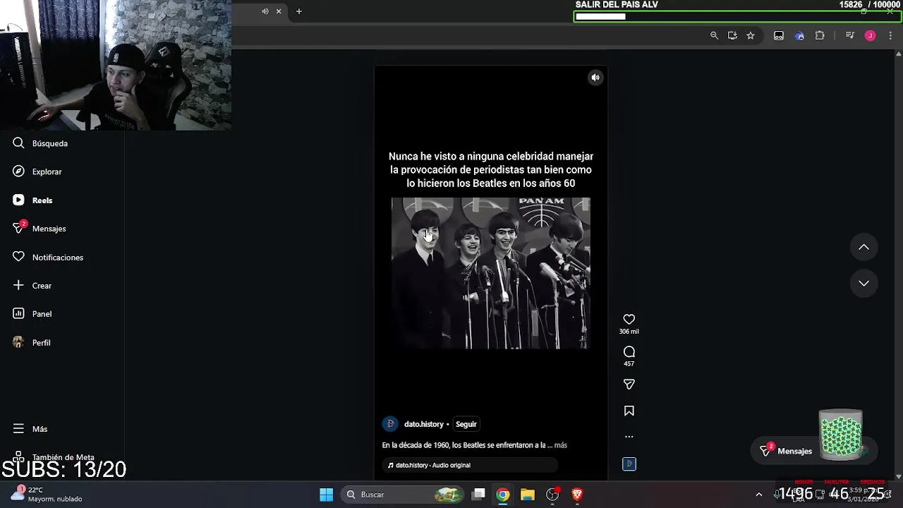Go to next reel with down chevron
Screen dimensions: 903x508
(x=863, y=283)
